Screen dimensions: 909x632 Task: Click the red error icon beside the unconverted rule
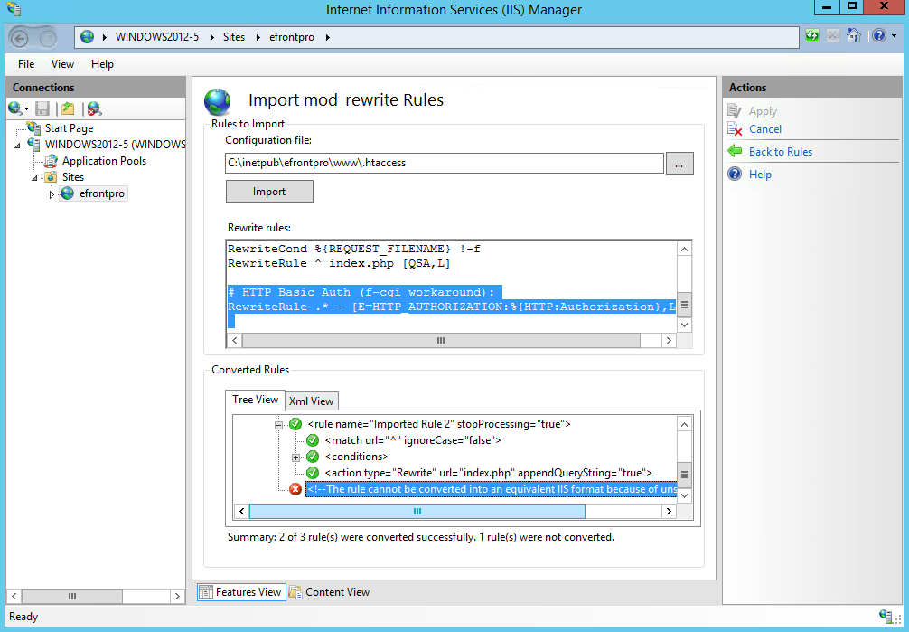(295, 489)
